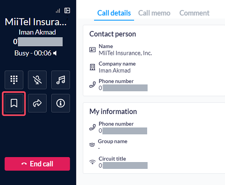Image resolution: width=225 pixels, height=185 pixels.
Task: Mute the microphone
Action: pyautogui.click(x=37, y=80)
